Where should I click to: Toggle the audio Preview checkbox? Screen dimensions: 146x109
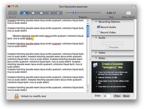[108, 47]
